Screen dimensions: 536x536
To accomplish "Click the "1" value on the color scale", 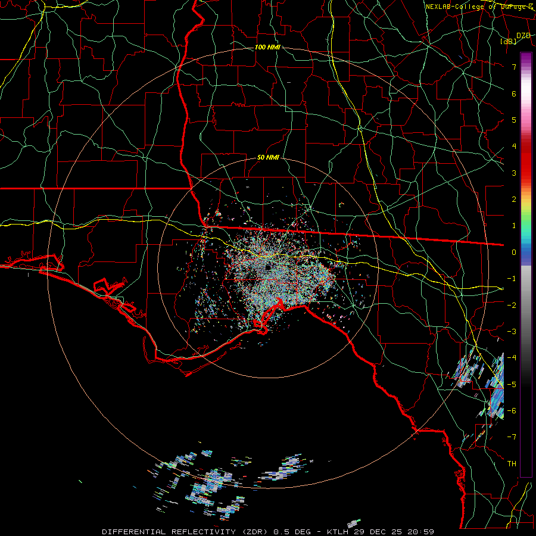I will (514, 226).
